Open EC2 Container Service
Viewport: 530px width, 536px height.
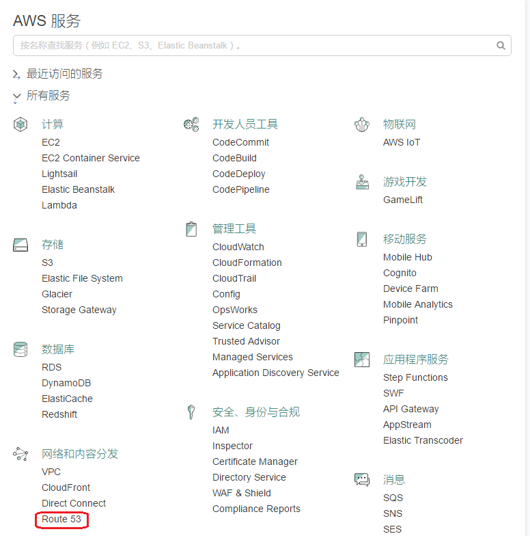[90, 158]
